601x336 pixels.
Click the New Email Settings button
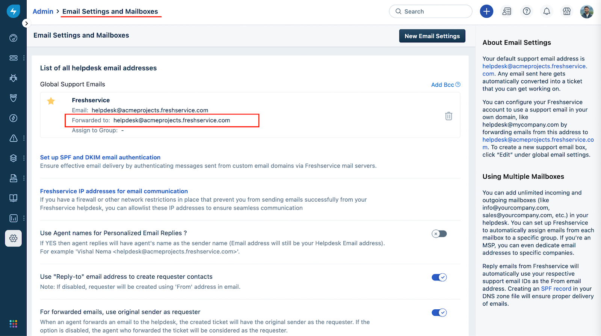[x=432, y=36]
